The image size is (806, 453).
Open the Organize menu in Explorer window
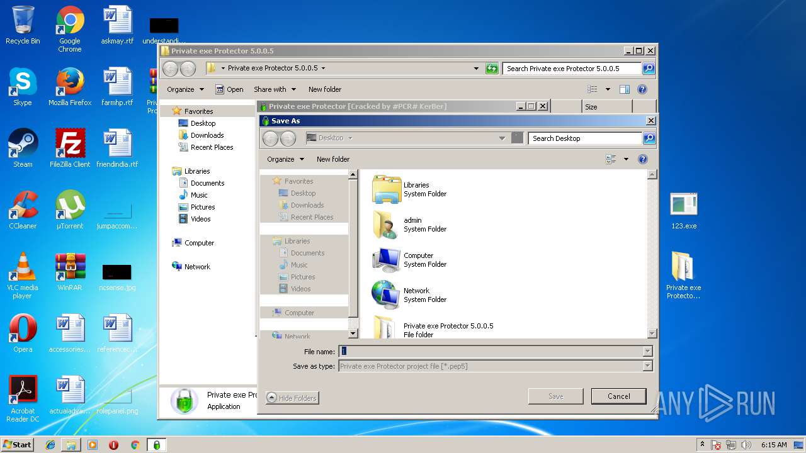(x=185, y=89)
